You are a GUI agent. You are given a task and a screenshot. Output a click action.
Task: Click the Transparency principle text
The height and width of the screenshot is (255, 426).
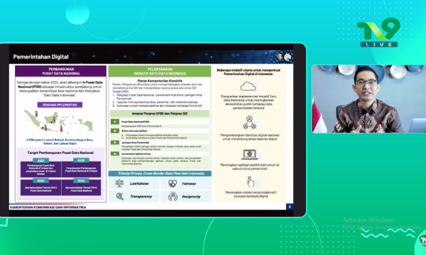[141, 196]
